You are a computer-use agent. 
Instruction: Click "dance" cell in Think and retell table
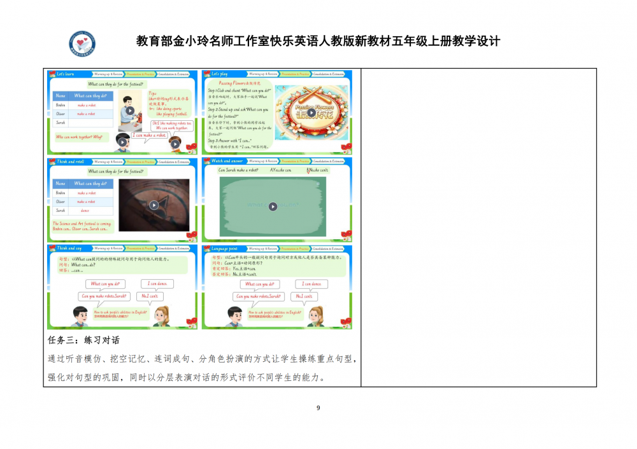tap(90, 211)
